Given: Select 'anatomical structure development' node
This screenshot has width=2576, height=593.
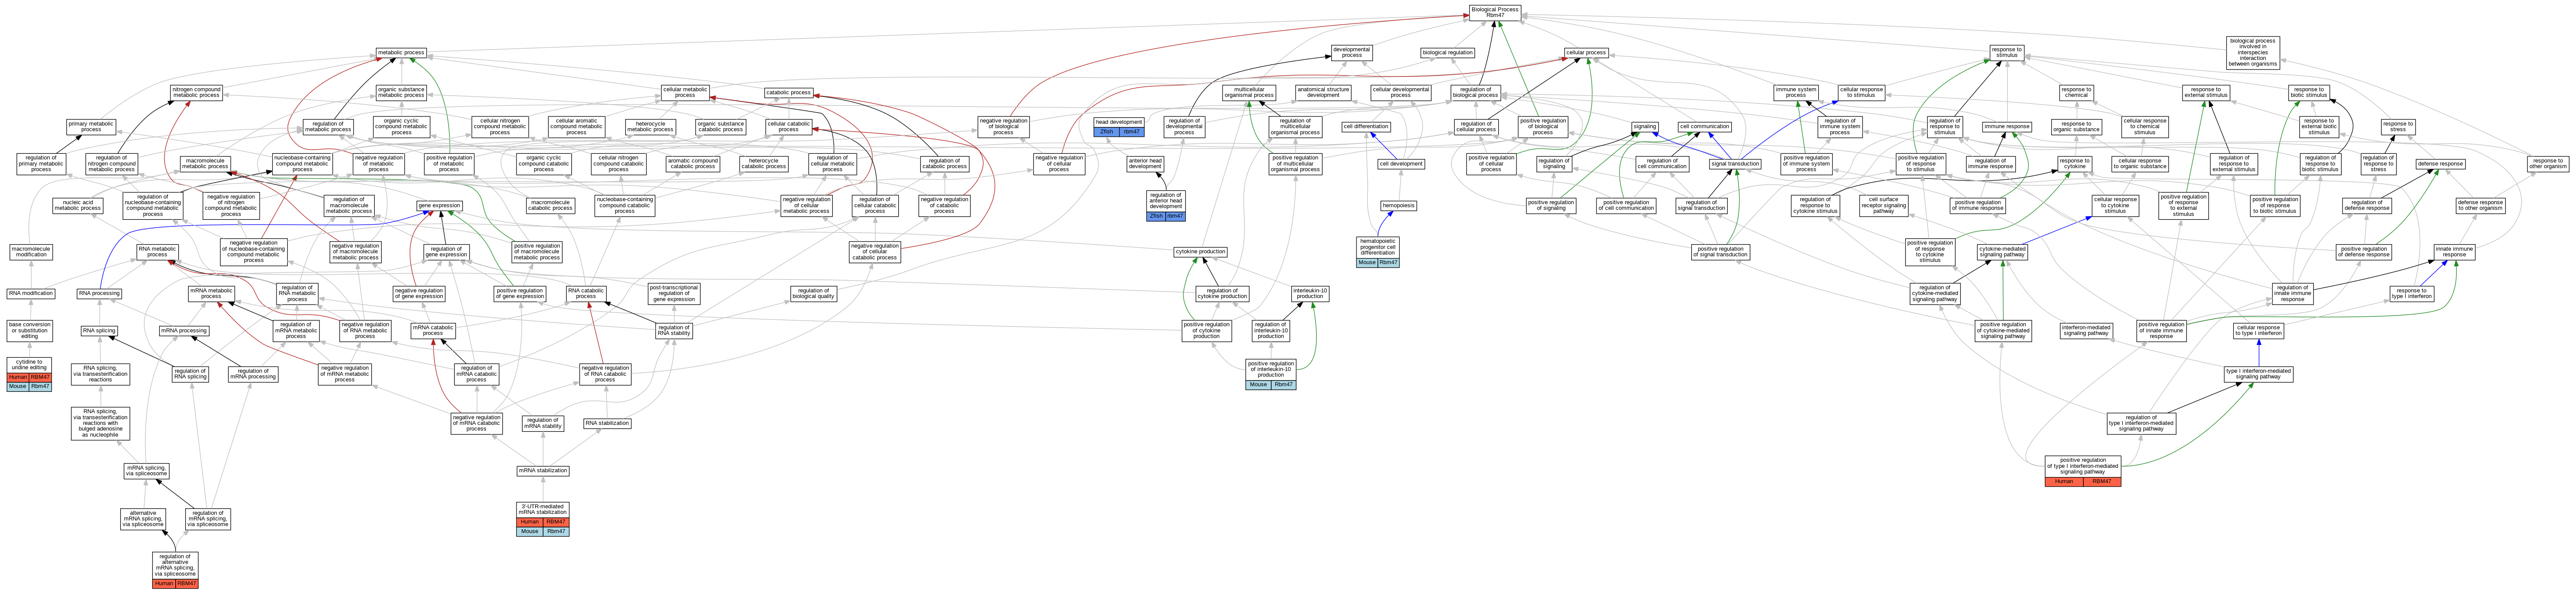Looking at the screenshot, I should [1323, 92].
